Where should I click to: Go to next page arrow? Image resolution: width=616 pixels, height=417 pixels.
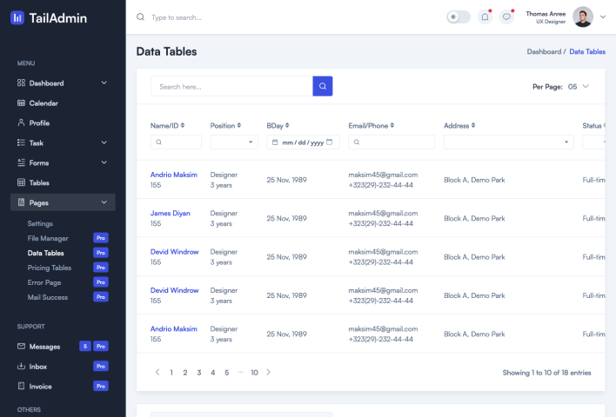coord(269,372)
